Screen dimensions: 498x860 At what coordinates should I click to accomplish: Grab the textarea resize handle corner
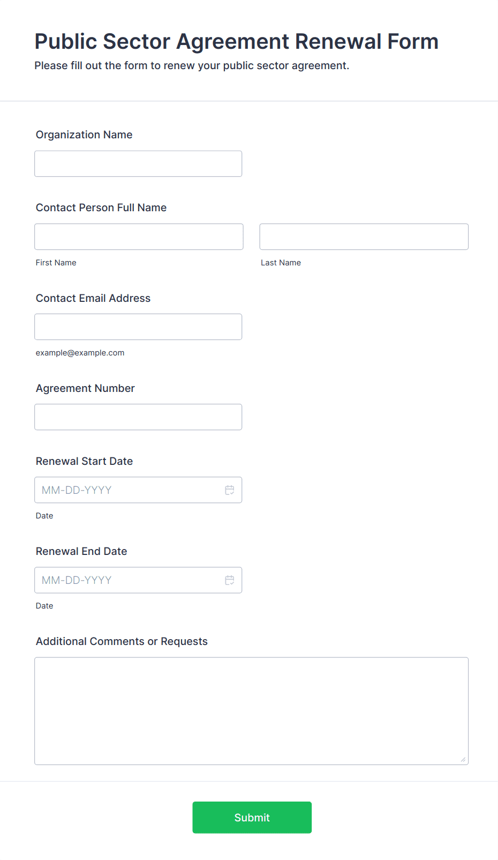point(463,759)
